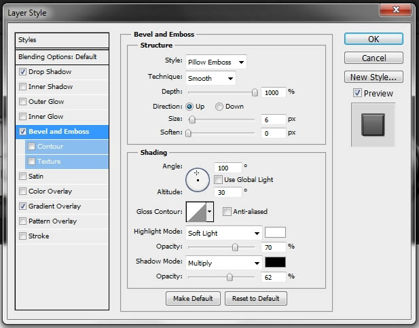Click the New Style... button

pyautogui.click(x=374, y=77)
